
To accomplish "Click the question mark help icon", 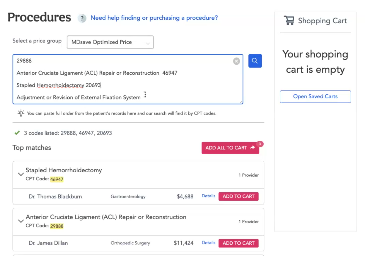I will point(82,18).
